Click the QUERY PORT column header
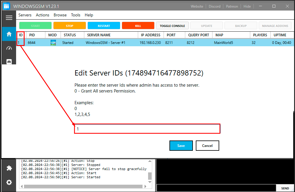295x192 pixels. pyautogui.click(x=198, y=35)
